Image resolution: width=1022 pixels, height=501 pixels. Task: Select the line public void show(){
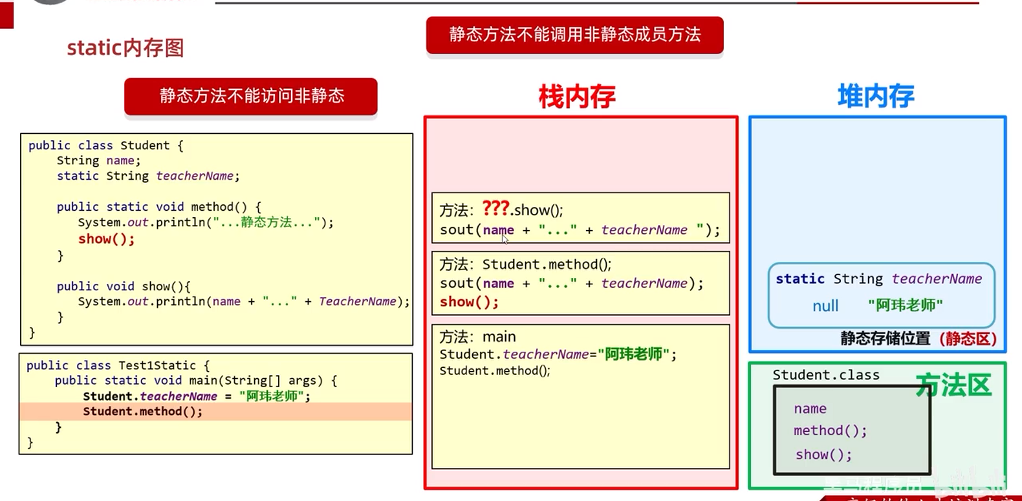[x=124, y=286]
